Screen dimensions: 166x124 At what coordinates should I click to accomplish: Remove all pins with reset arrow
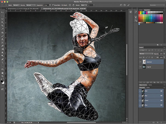pyautogui.click(x=121, y=5)
